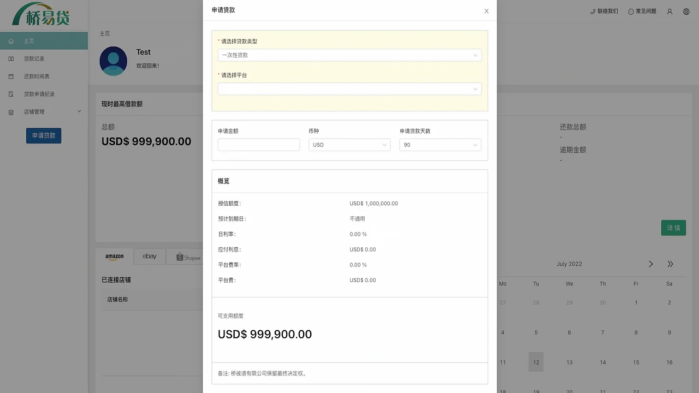699x393 pixels.
Task: Click the next month arrow on the calendar
Action: [650, 264]
